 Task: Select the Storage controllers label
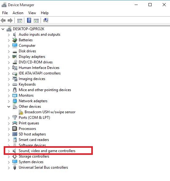coord(34,156)
